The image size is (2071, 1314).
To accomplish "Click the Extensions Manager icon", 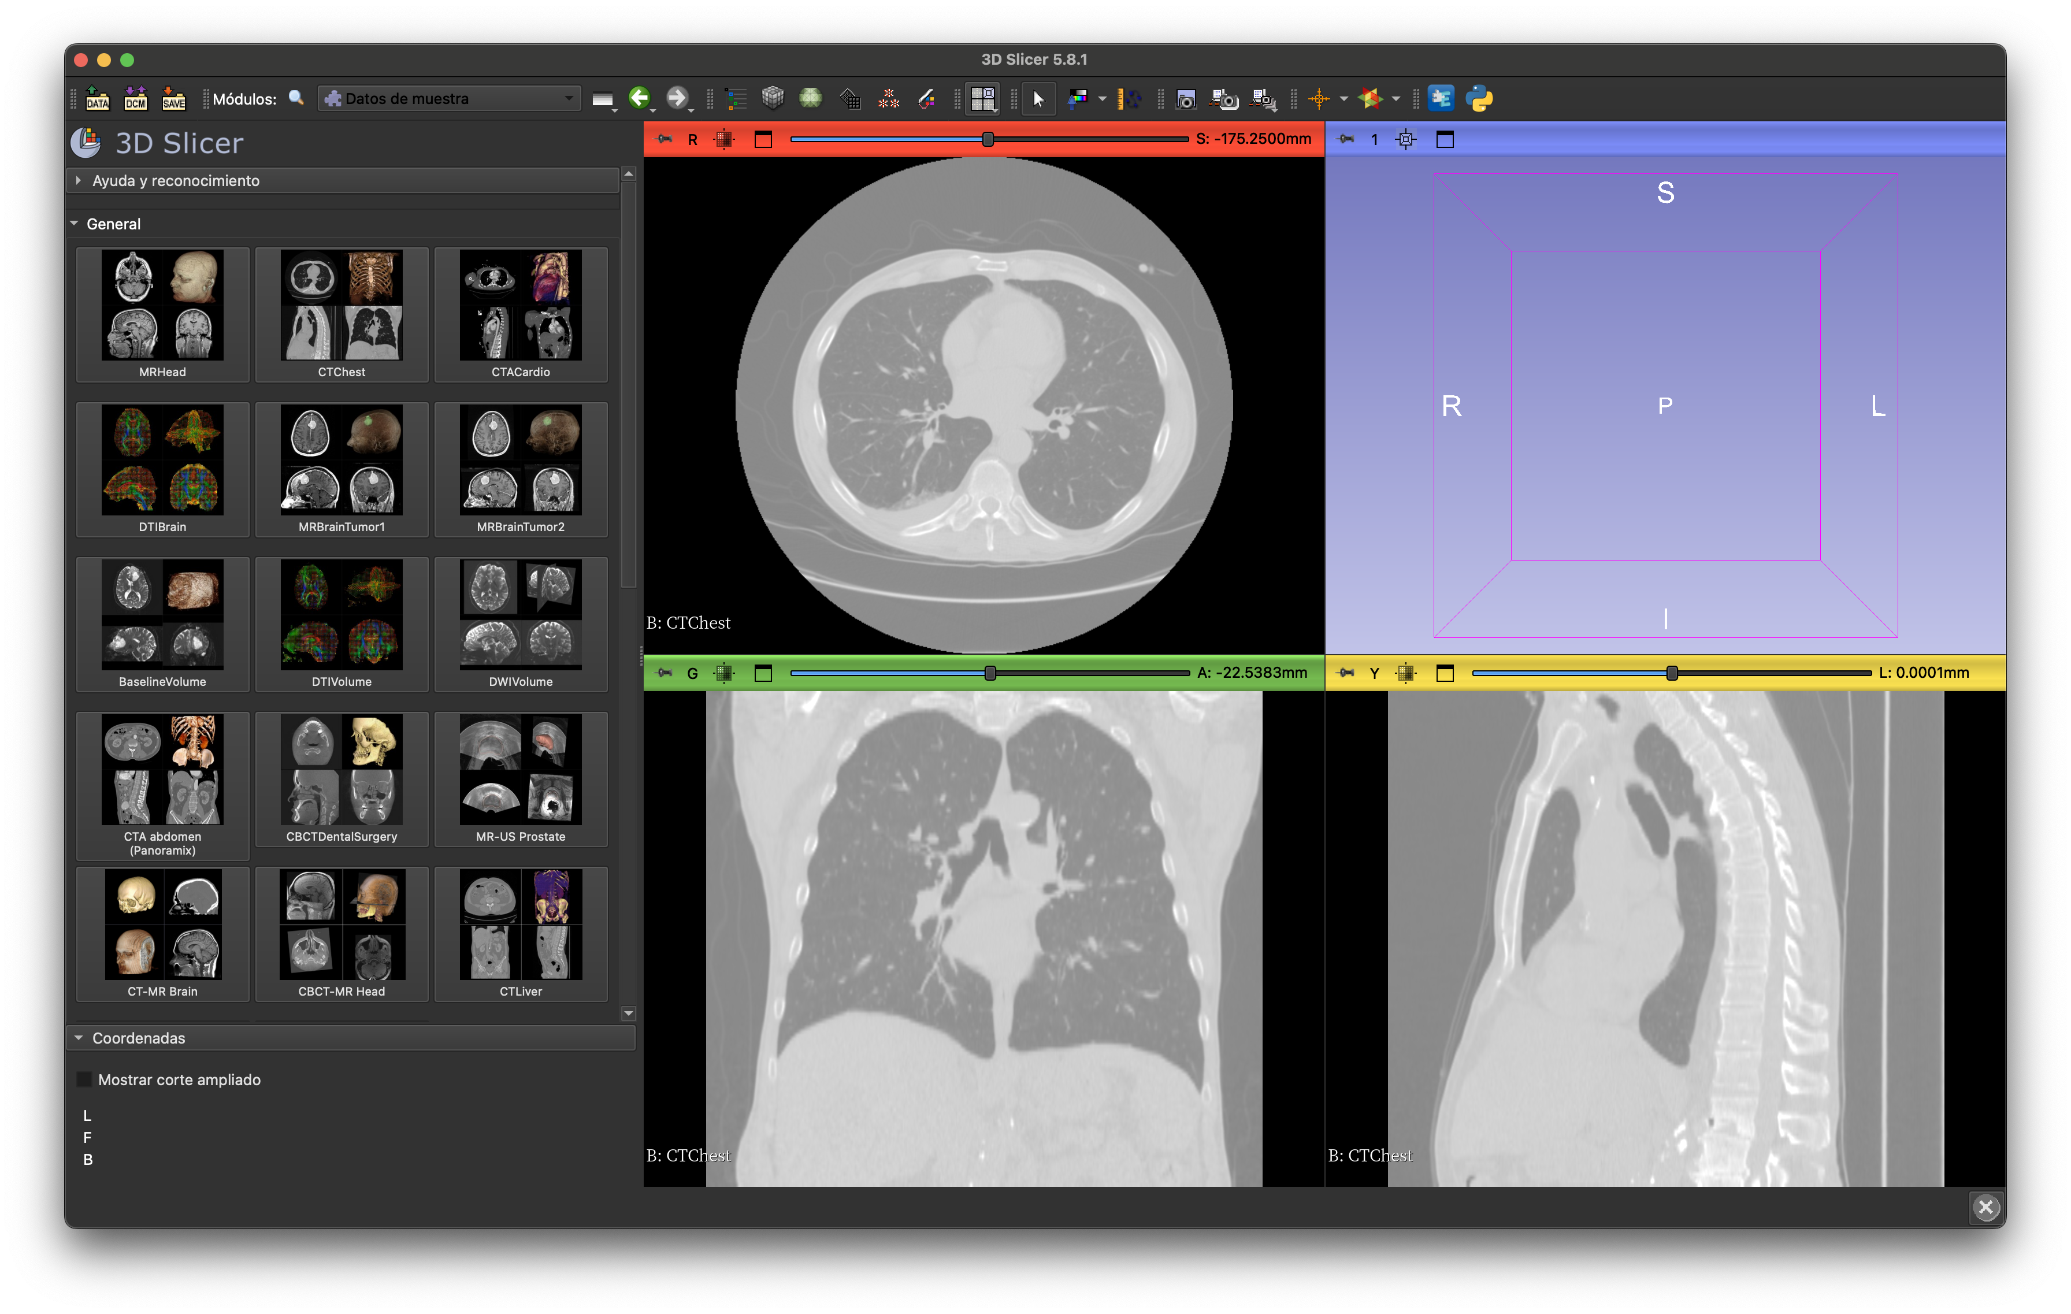I will point(1441,99).
